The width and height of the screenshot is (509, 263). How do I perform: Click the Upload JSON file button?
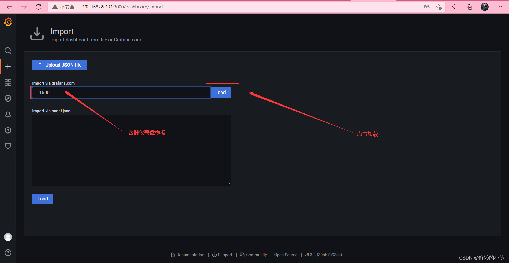pos(59,65)
